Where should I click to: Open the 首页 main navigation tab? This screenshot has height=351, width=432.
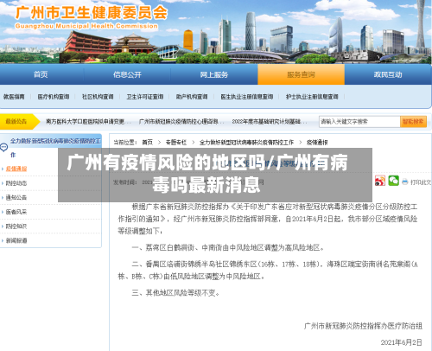[41, 74]
